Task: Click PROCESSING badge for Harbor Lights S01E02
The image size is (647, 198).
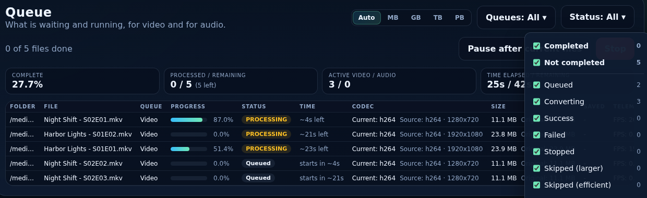Action: pos(266,134)
